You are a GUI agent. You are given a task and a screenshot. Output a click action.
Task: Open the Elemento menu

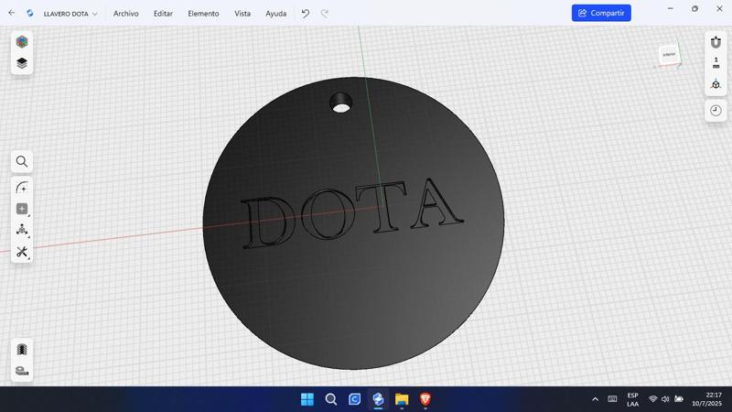[x=203, y=14]
